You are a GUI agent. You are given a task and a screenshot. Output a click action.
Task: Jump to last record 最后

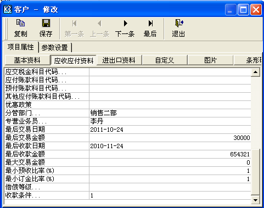point(150,29)
